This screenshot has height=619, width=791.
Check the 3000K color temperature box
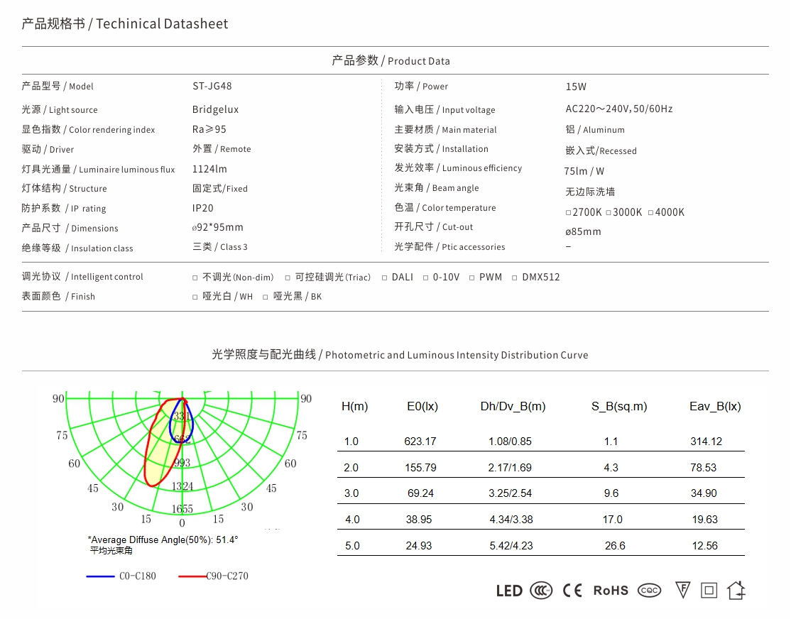tap(609, 213)
